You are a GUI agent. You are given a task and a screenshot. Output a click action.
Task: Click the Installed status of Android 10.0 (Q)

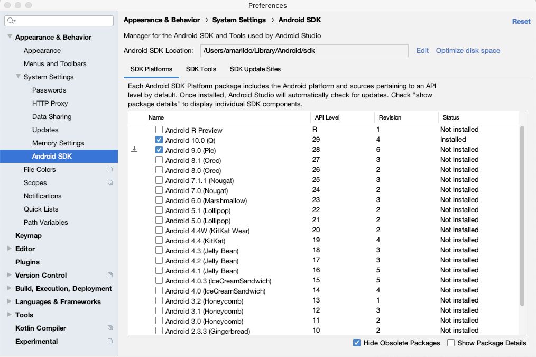click(453, 140)
